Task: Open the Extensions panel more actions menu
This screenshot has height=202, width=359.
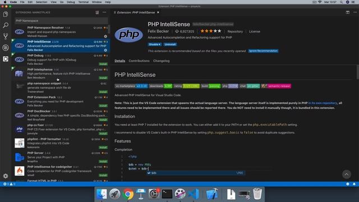Action: pyautogui.click(x=104, y=12)
